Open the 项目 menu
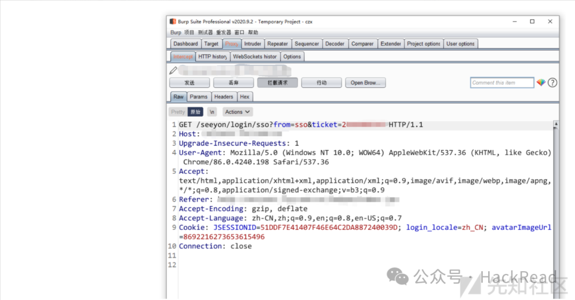This screenshot has width=575, height=300. (189, 32)
